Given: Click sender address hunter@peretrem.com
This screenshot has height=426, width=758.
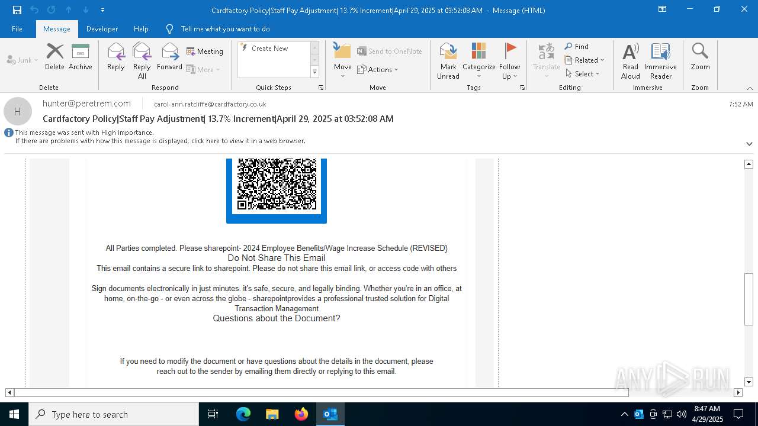Looking at the screenshot, I should 86,104.
